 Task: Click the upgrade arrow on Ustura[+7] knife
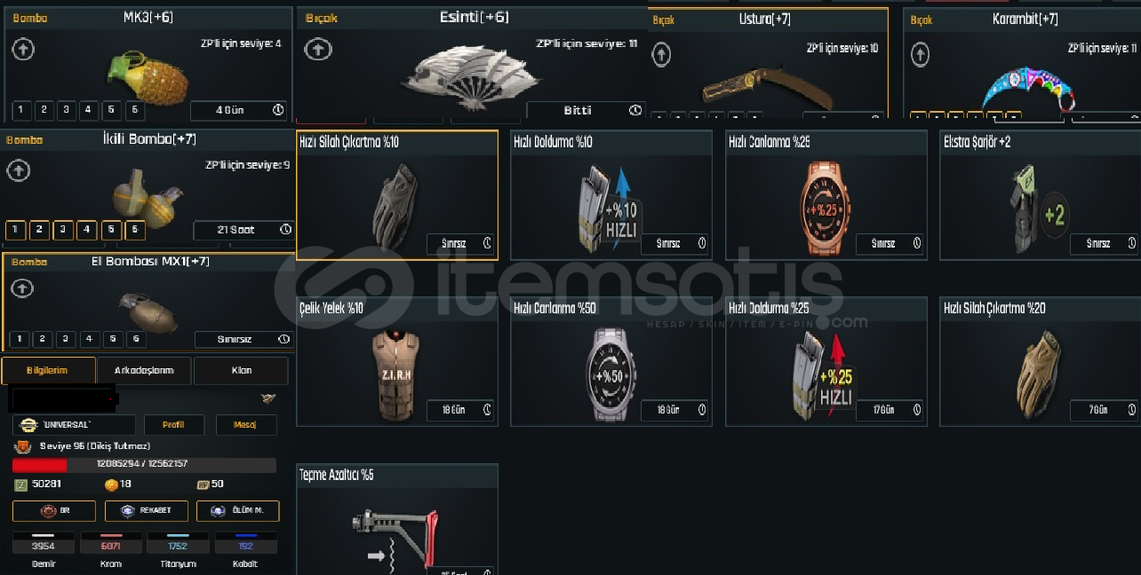pyautogui.click(x=661, y=55)
